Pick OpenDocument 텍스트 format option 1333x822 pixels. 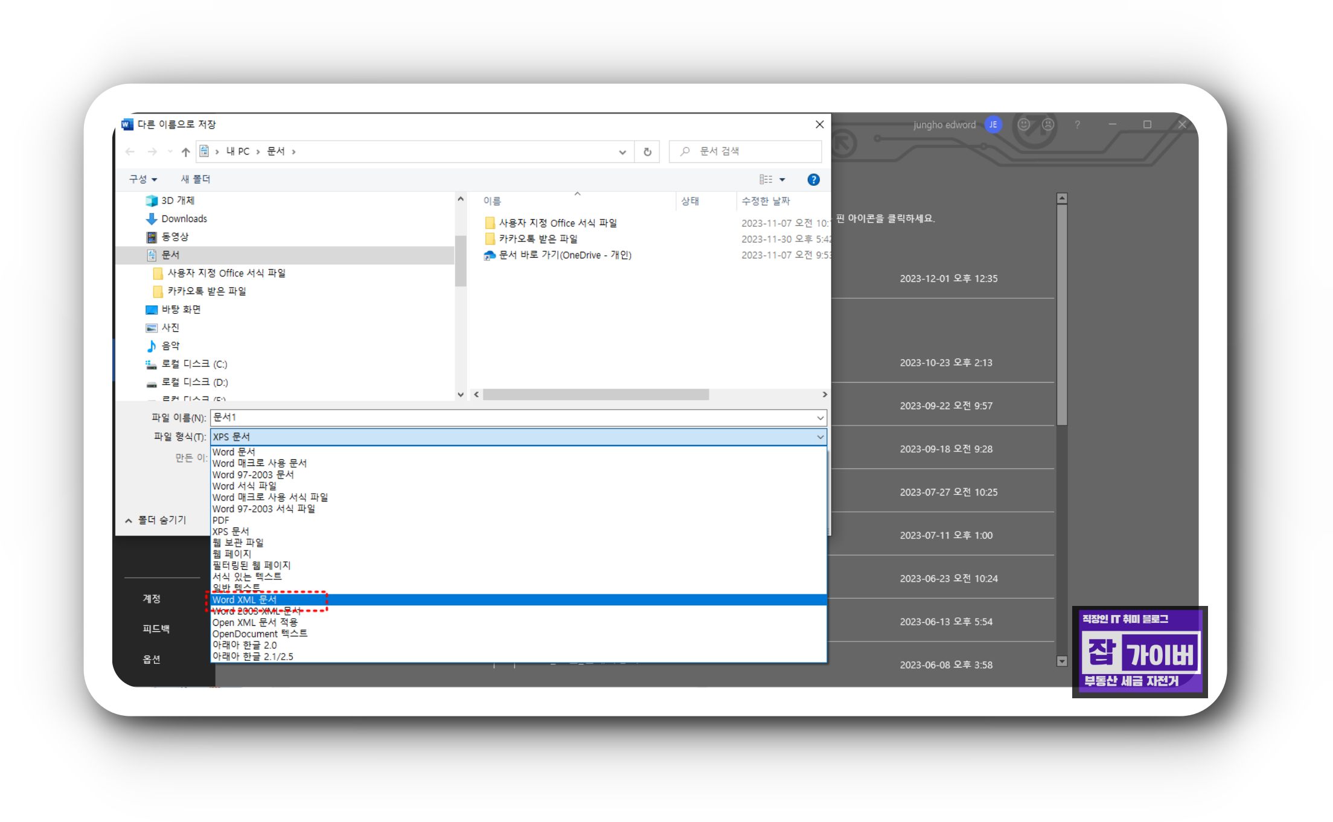(260, 634)
